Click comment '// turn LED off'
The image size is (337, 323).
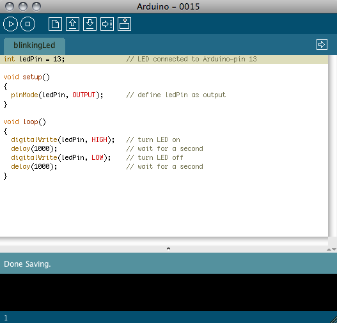click(x=155, y=157)
